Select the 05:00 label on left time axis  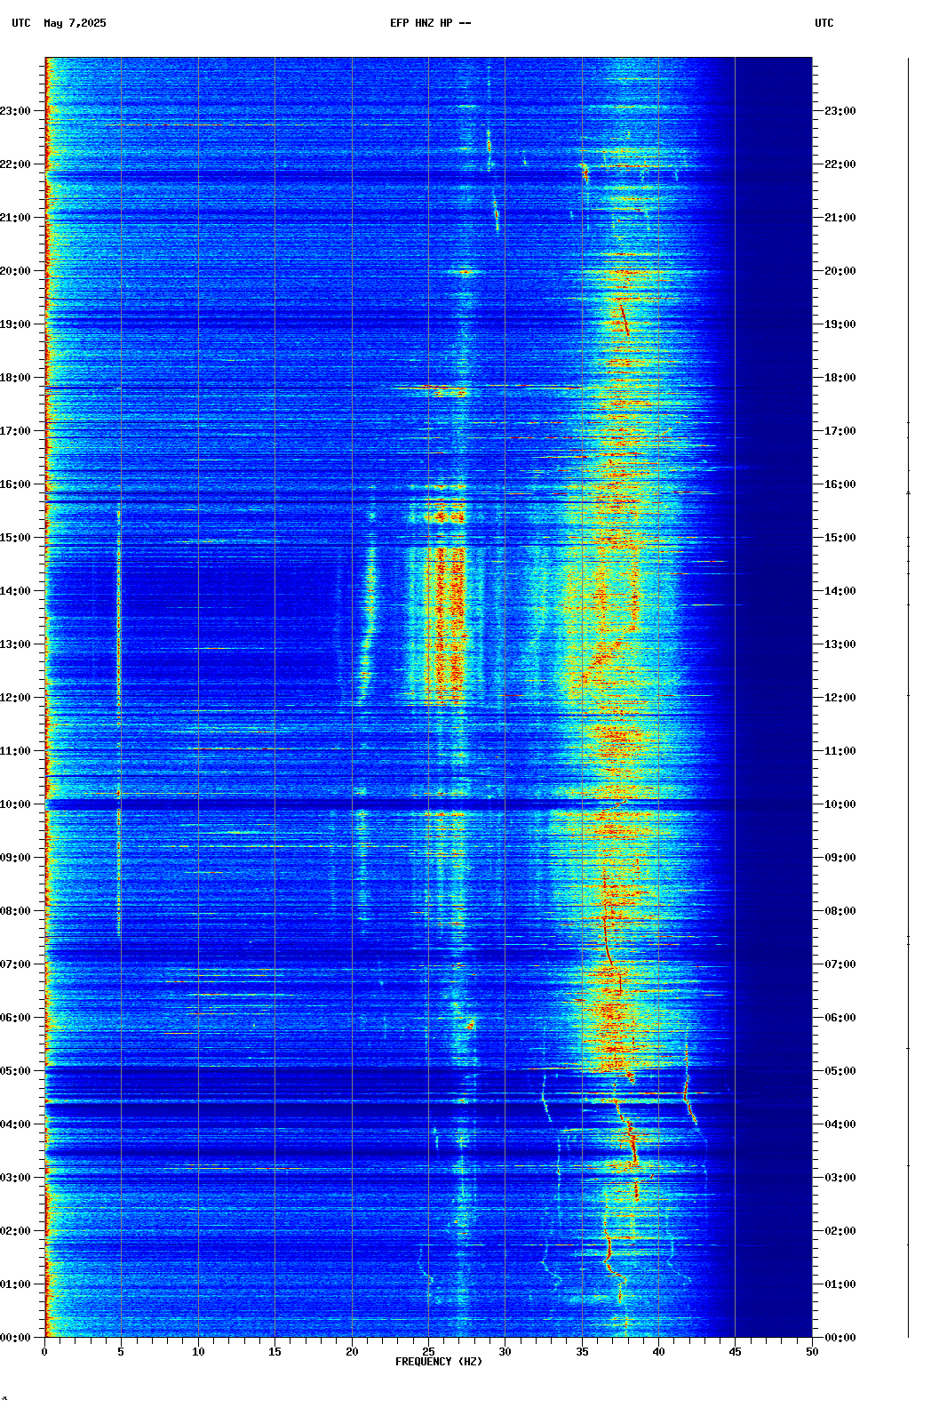pyautogui.click(x=15, y=1071)
